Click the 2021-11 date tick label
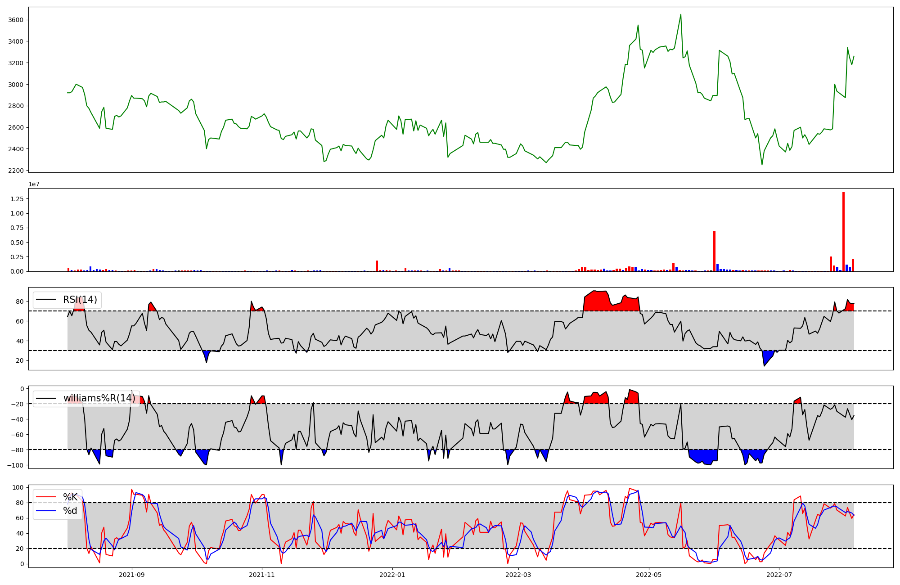Image resolution: width=900 pixels, height=585 pixels. coord(262,575)
